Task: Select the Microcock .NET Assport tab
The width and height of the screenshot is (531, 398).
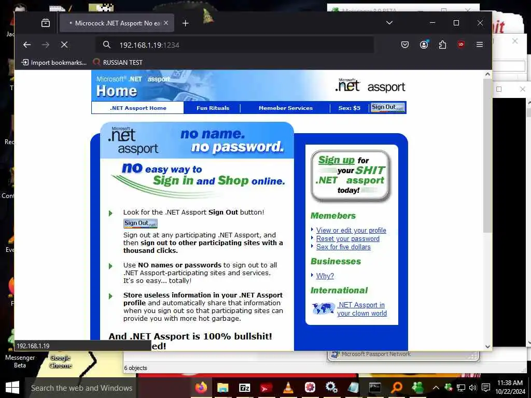Action: (117, 23)
